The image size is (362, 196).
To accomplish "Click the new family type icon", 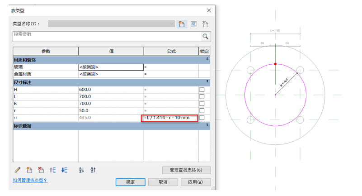I will (x=182, y=24).
